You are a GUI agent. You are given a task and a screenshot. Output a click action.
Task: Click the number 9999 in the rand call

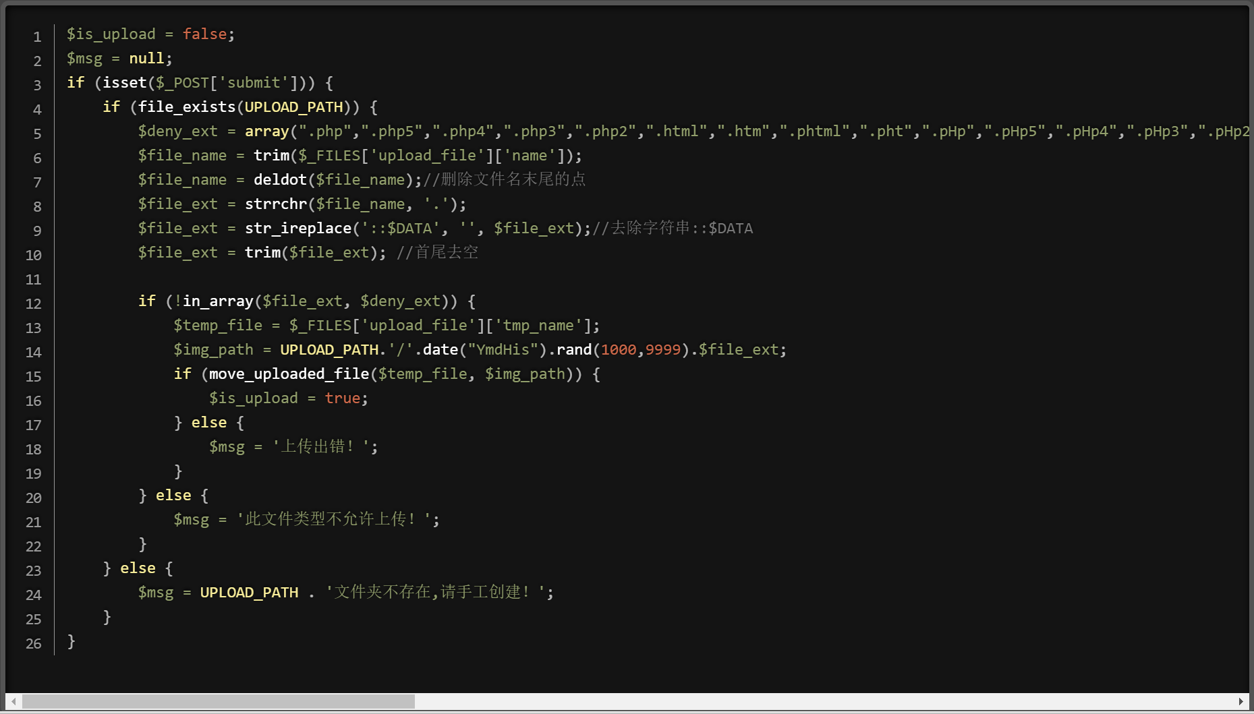[x=663, y=349]
